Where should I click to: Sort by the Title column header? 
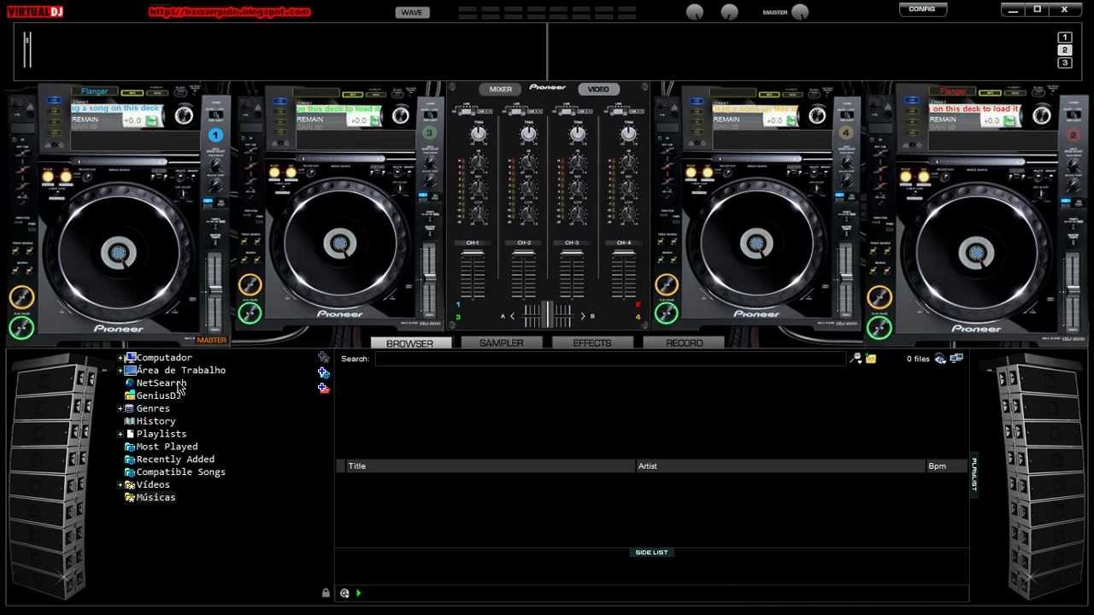(x=490, y=466)
